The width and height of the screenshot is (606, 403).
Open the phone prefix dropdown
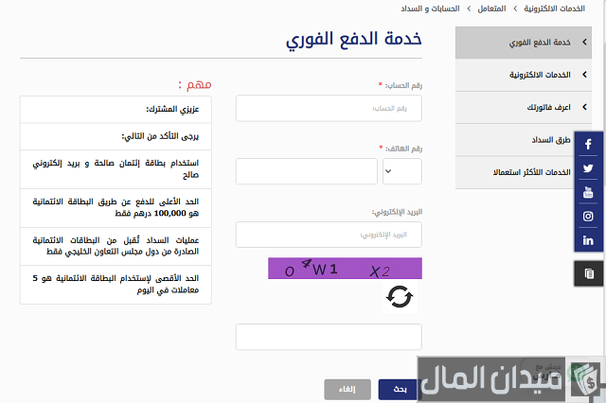coord(402,171)
